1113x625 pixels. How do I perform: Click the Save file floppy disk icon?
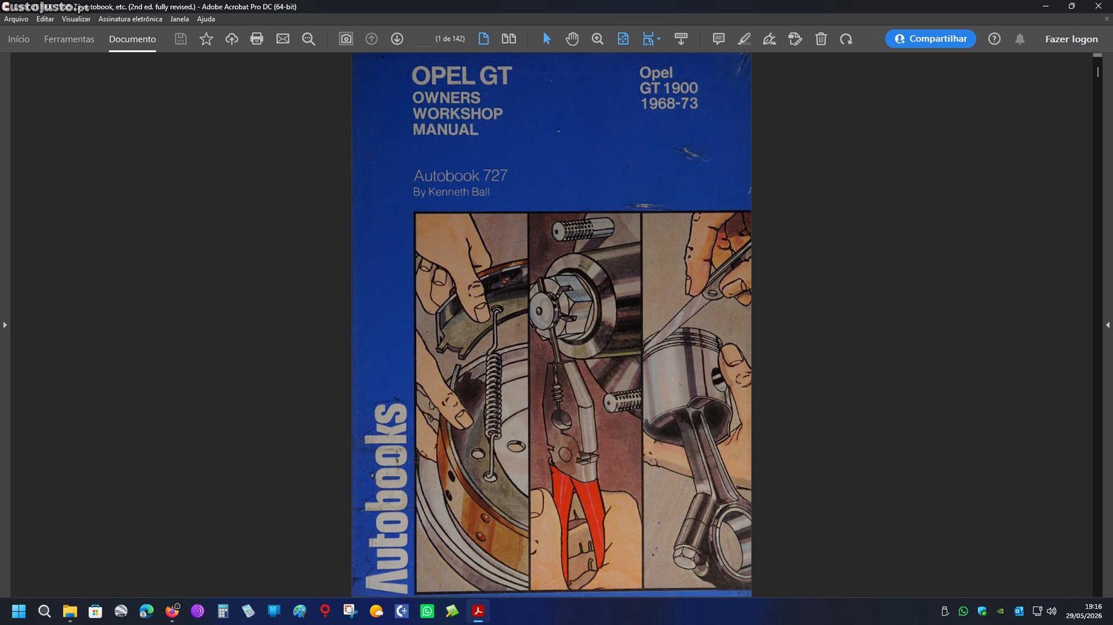pos(180,39)
